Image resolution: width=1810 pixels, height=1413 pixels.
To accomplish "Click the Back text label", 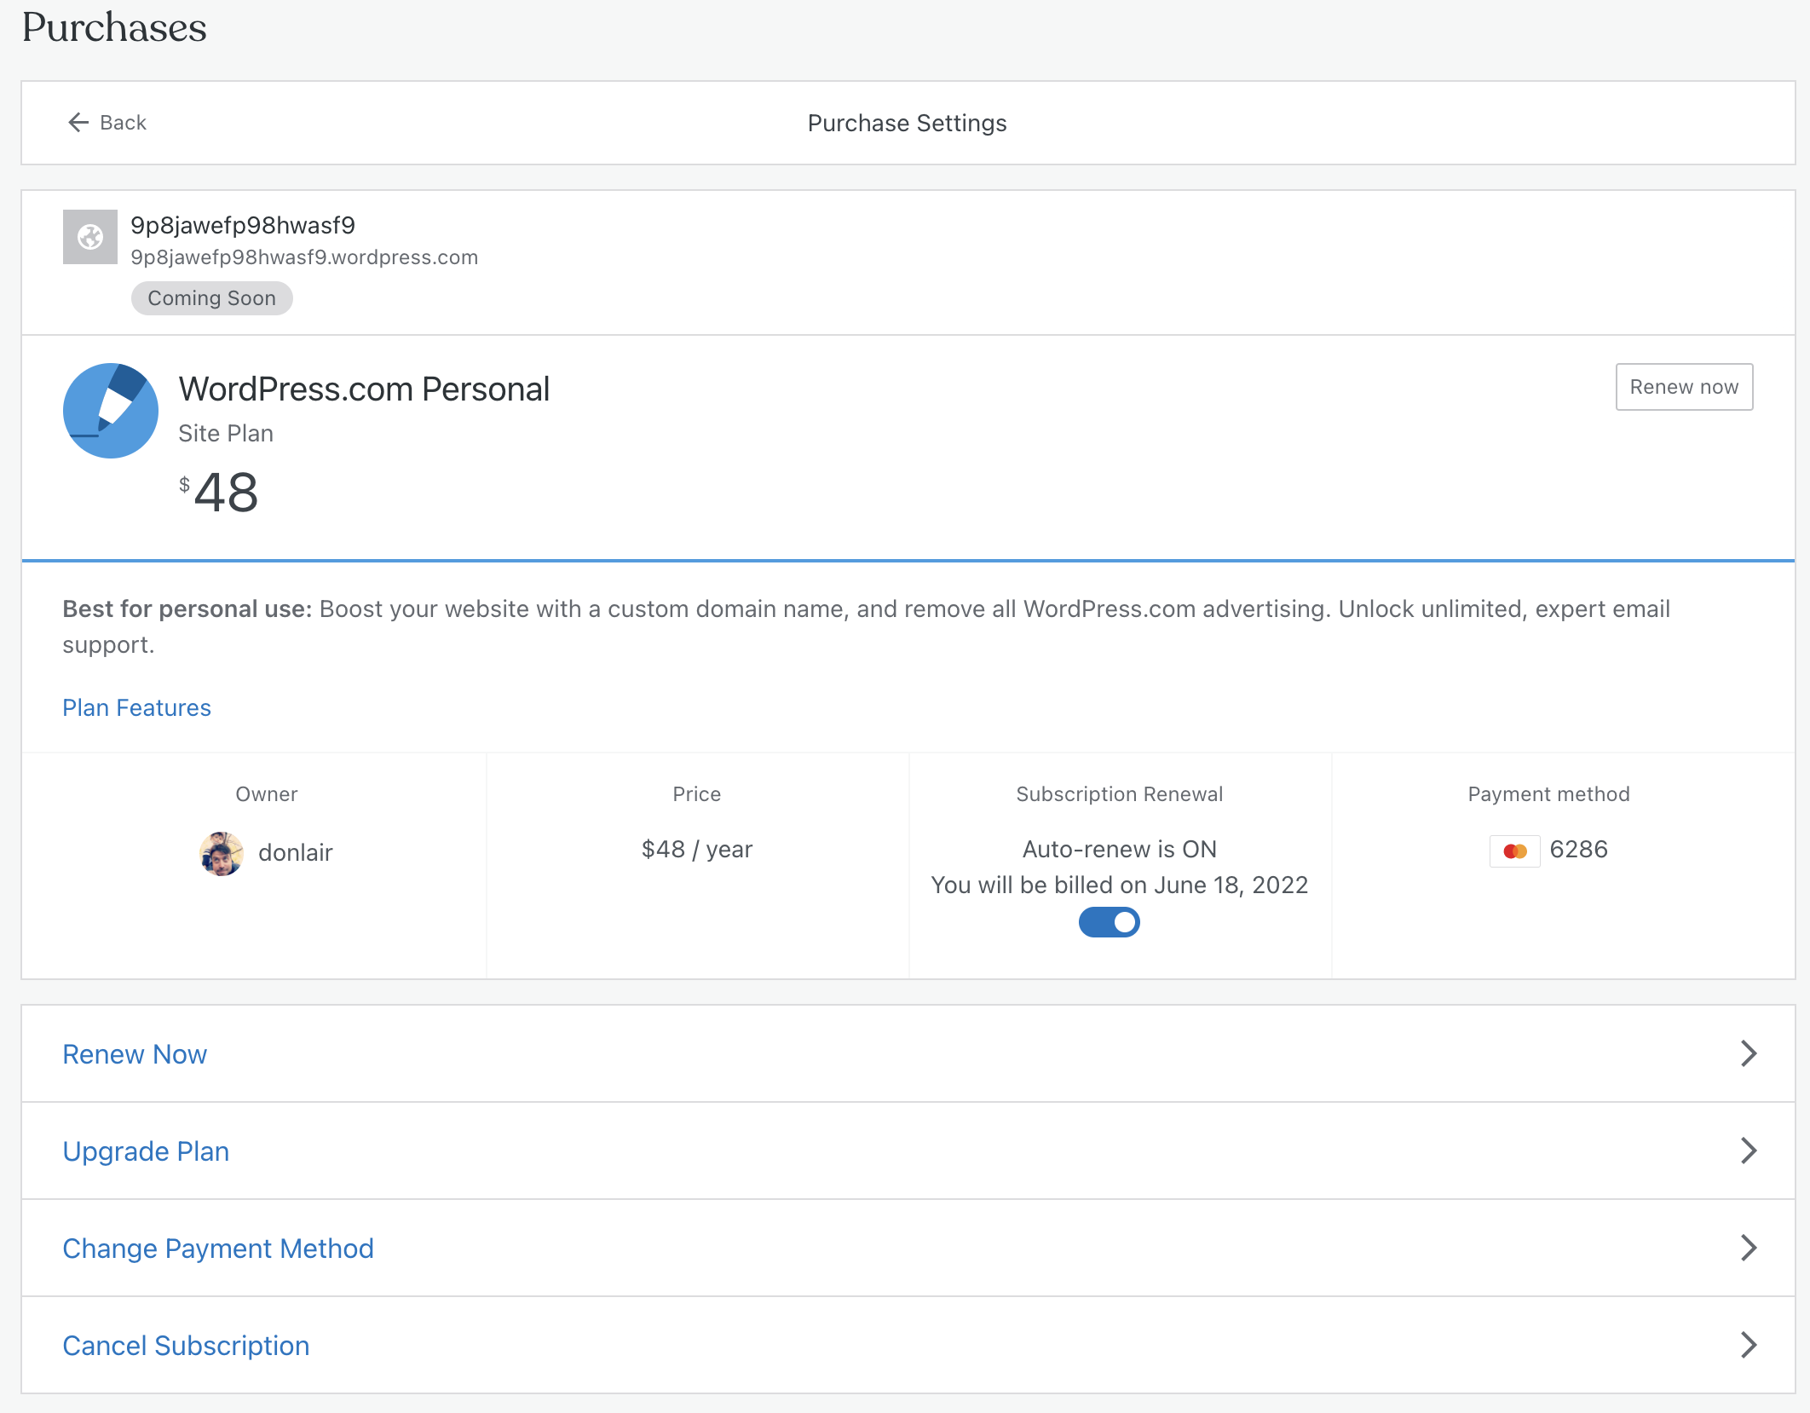I will coord(124,123).
